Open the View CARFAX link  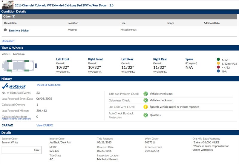[45, 126]
